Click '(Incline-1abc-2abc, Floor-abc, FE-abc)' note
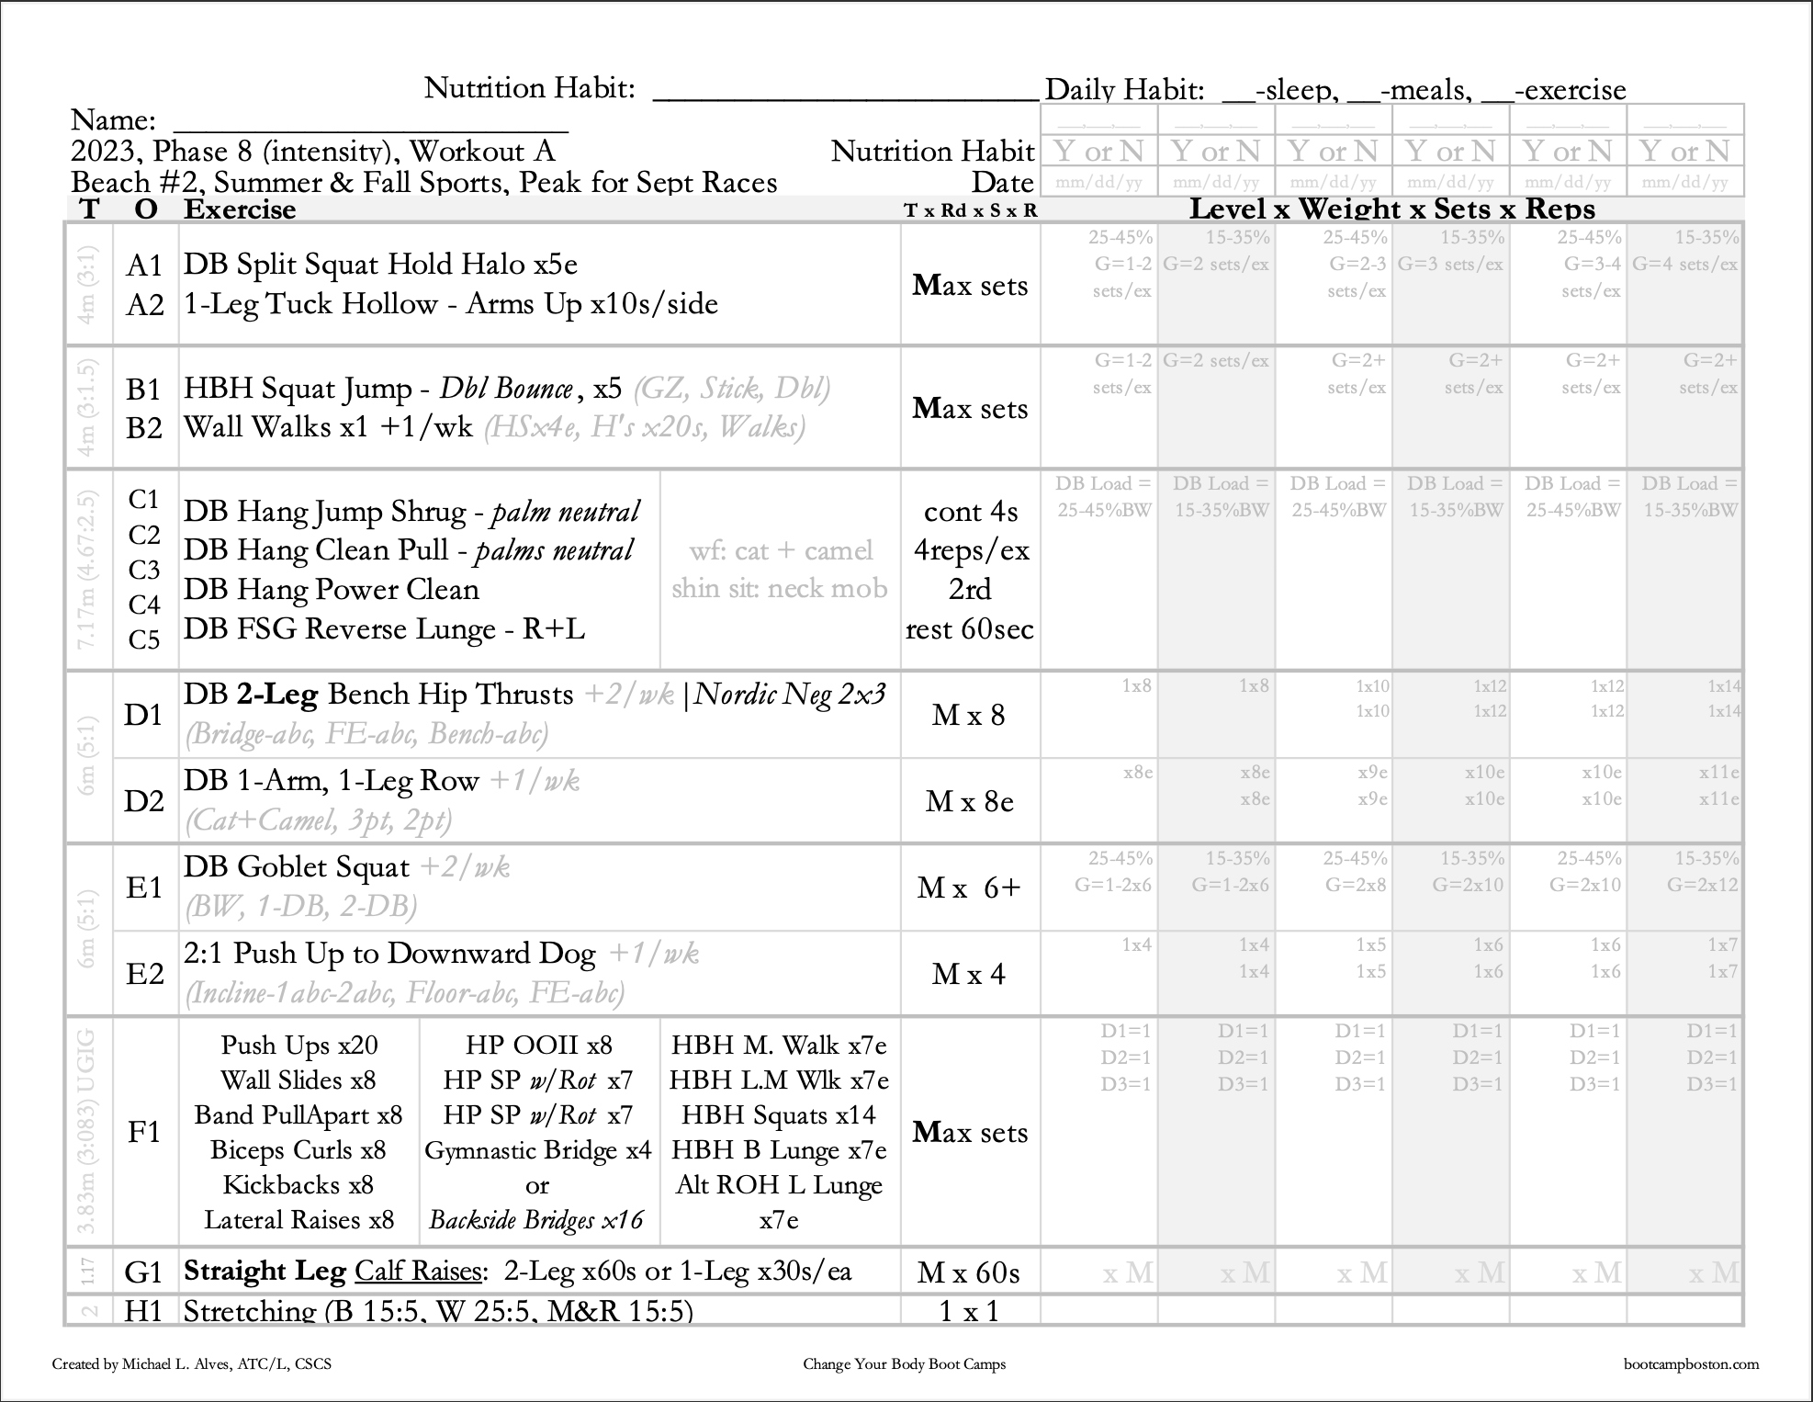1813x1402 pixels. [x=405, y=993]
